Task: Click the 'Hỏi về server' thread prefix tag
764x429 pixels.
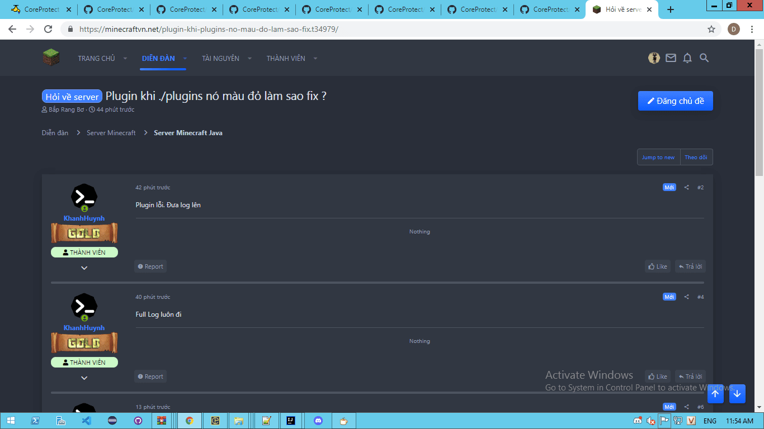Action: coord(72,97)
